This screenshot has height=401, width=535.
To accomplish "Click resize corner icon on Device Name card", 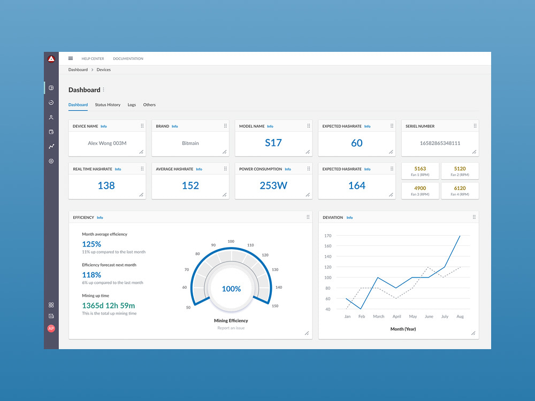I will tap(141, 152).
